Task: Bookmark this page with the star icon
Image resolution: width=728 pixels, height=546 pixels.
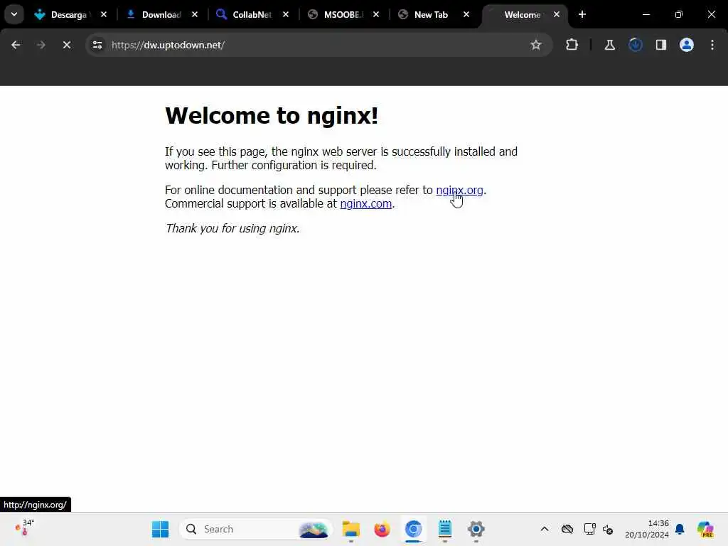Action: tap(536, 45)
